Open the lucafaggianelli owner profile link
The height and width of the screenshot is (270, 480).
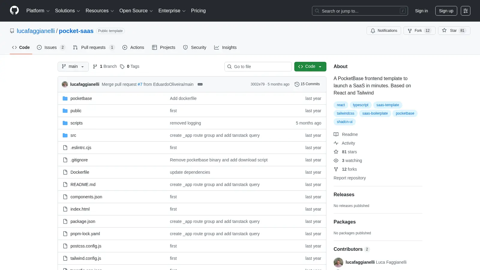click(36, 31)
